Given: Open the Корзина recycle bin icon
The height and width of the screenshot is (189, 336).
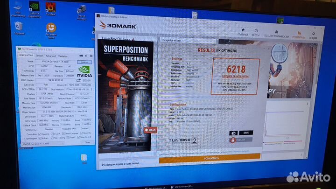Looking at the screenshot, I should 19,28.
